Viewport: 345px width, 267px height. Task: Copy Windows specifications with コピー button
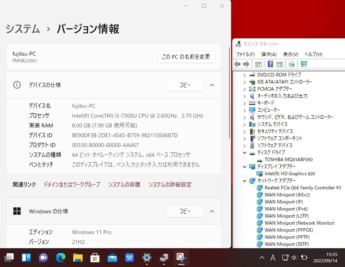click(185, 211)
